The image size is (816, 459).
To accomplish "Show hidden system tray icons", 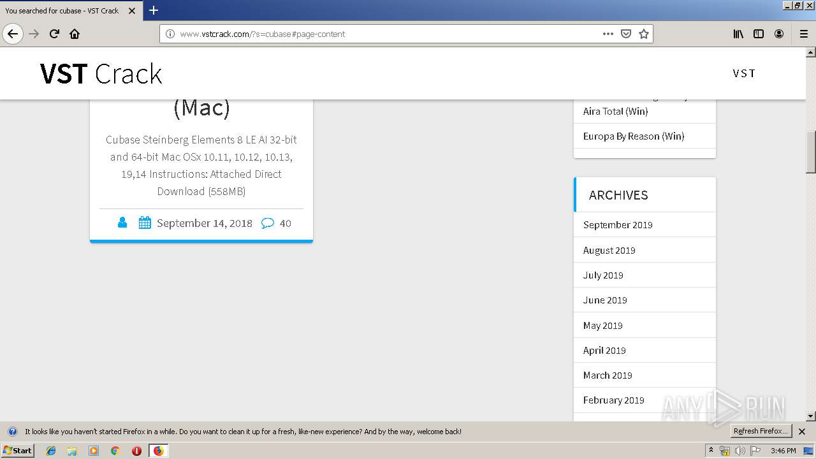I will [711, 450].
